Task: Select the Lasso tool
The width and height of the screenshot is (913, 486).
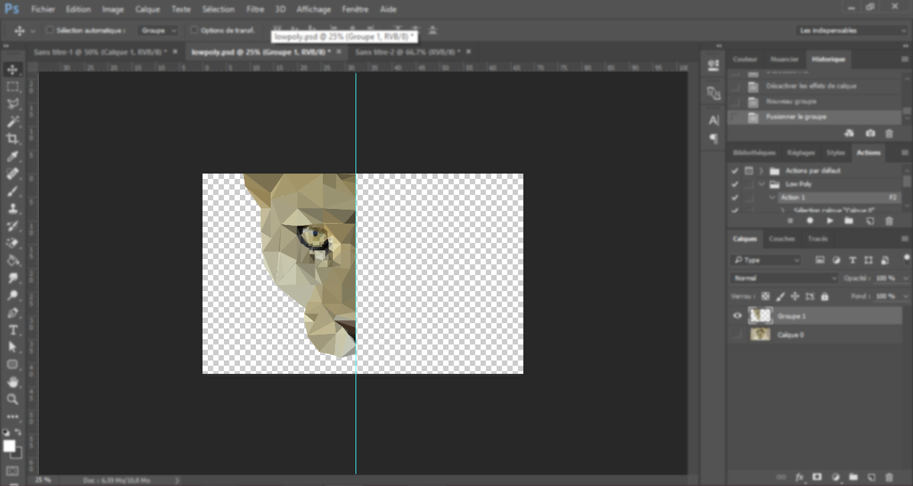Action: click(x=13, y=104)
